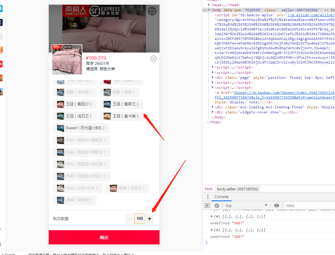Select body.seller-2097385502 breadcrumb
This screenshot has height=255, width=335.
pos(238,189)
